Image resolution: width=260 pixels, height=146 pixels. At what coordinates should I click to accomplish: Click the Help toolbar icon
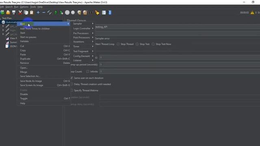110,13
